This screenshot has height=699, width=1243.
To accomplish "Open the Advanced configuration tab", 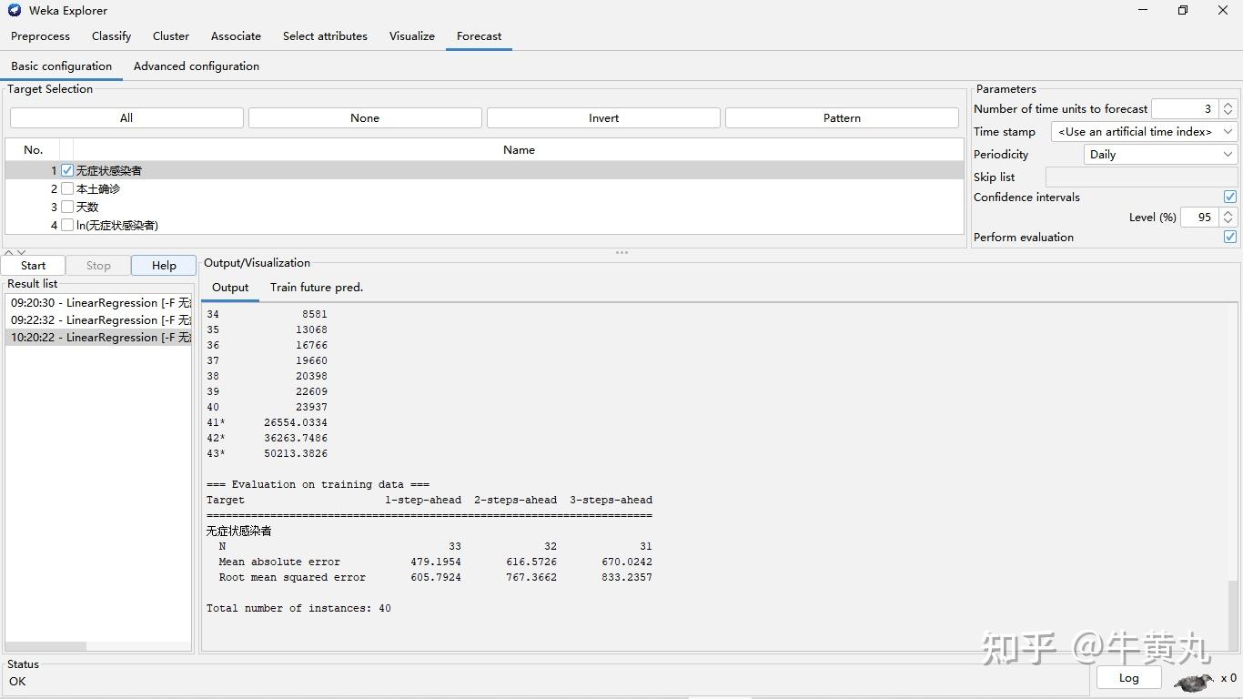I will point(196,66).
